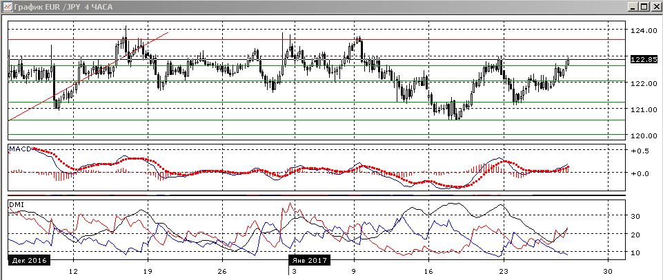Minimize the EUR/JPY chart window
This screenshot has height=280, width=663.
tap(633, 7)
